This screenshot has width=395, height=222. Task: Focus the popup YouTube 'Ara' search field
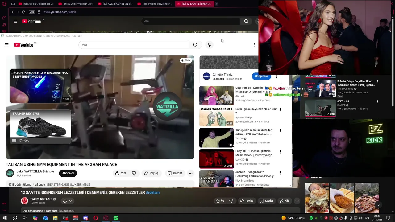pos(134,45)
